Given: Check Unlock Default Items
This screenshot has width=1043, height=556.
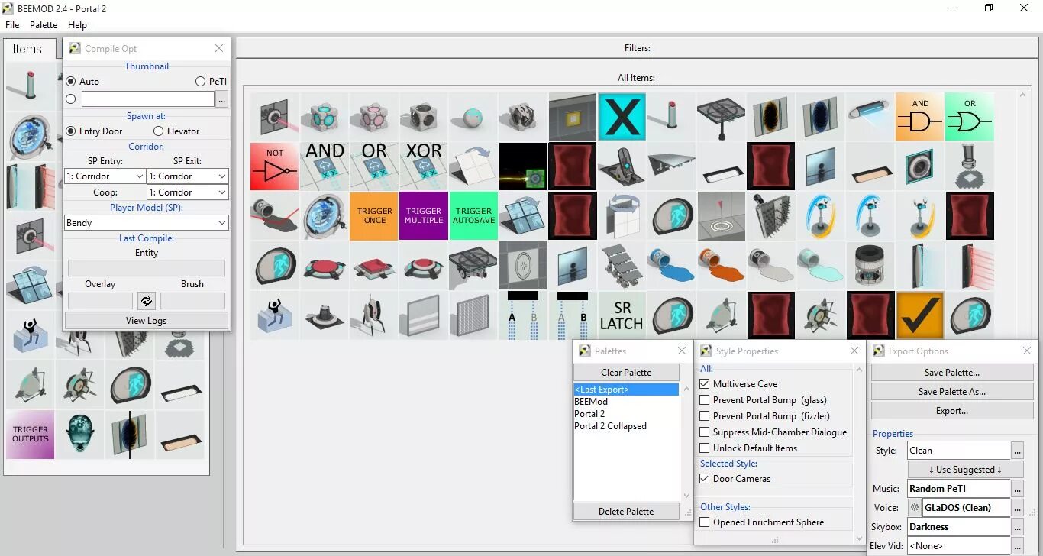Looking at the screenshot, I should point(705,448).
